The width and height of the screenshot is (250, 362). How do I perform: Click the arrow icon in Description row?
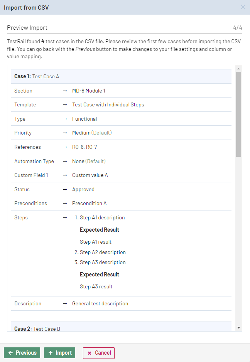pos(65,303)
